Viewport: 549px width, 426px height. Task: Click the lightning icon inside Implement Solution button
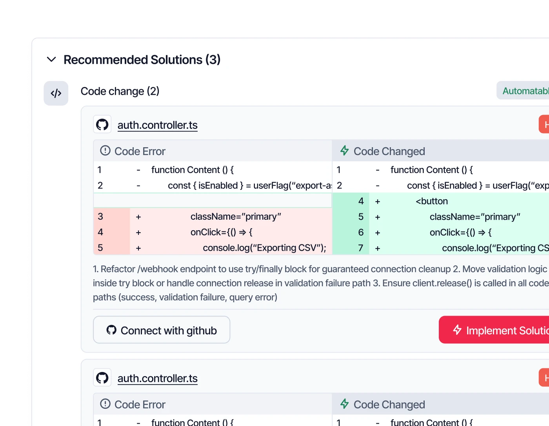pos(457,330)
